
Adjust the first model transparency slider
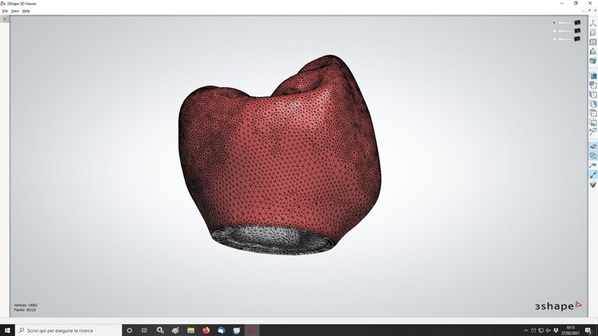click(566, 22)
